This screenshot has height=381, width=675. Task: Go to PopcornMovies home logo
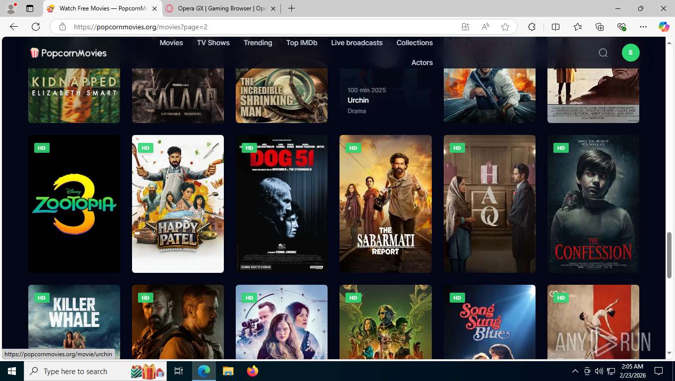click(x=68, y=53)
